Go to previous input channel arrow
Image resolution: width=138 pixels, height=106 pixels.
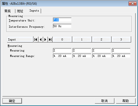[41, 39]
